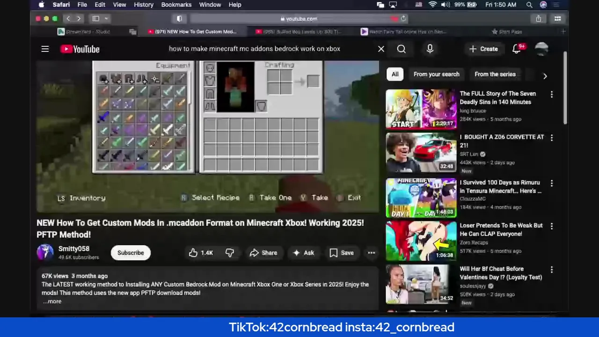Open the sidebar dropdown arrow in Safari toolbar

coord(107,19)
